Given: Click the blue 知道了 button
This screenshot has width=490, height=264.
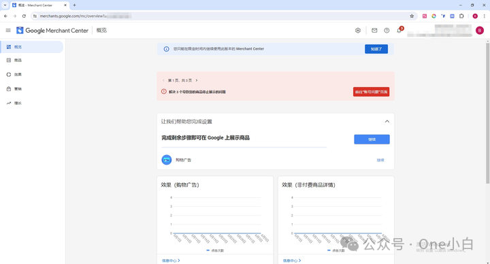Looking at the screenshot, I should 376,49.
